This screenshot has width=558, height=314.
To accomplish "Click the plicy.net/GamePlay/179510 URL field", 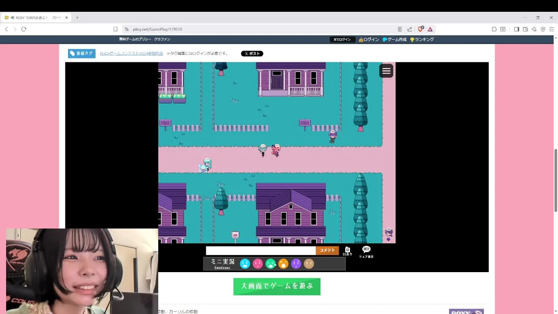I will pos(157,29).
